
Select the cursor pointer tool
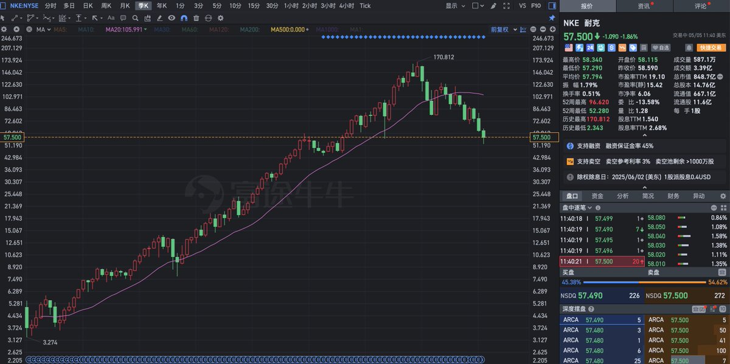click(4, 18)
